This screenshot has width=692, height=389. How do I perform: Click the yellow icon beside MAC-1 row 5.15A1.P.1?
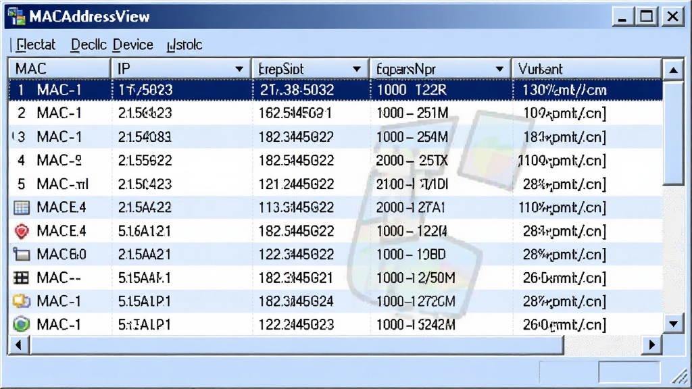point(21,301)
